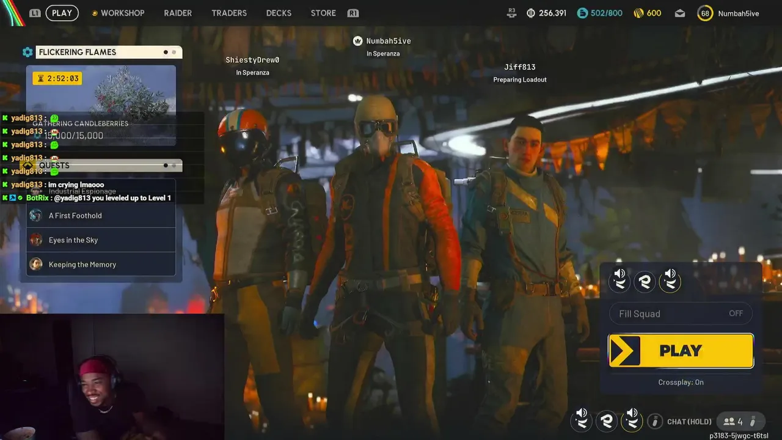Screen dimensions: 782x440
Task: Click the level 68 badge
Action: point(705,13)
